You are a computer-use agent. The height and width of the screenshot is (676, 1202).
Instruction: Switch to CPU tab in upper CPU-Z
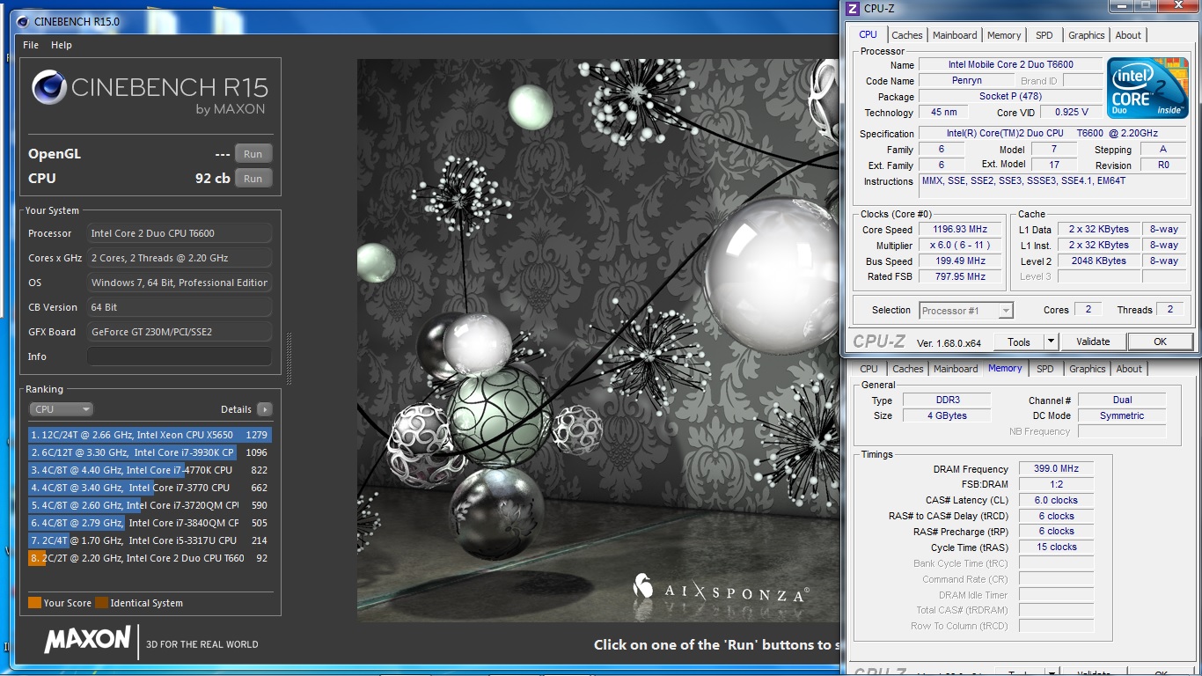click(x=869, y=34)
